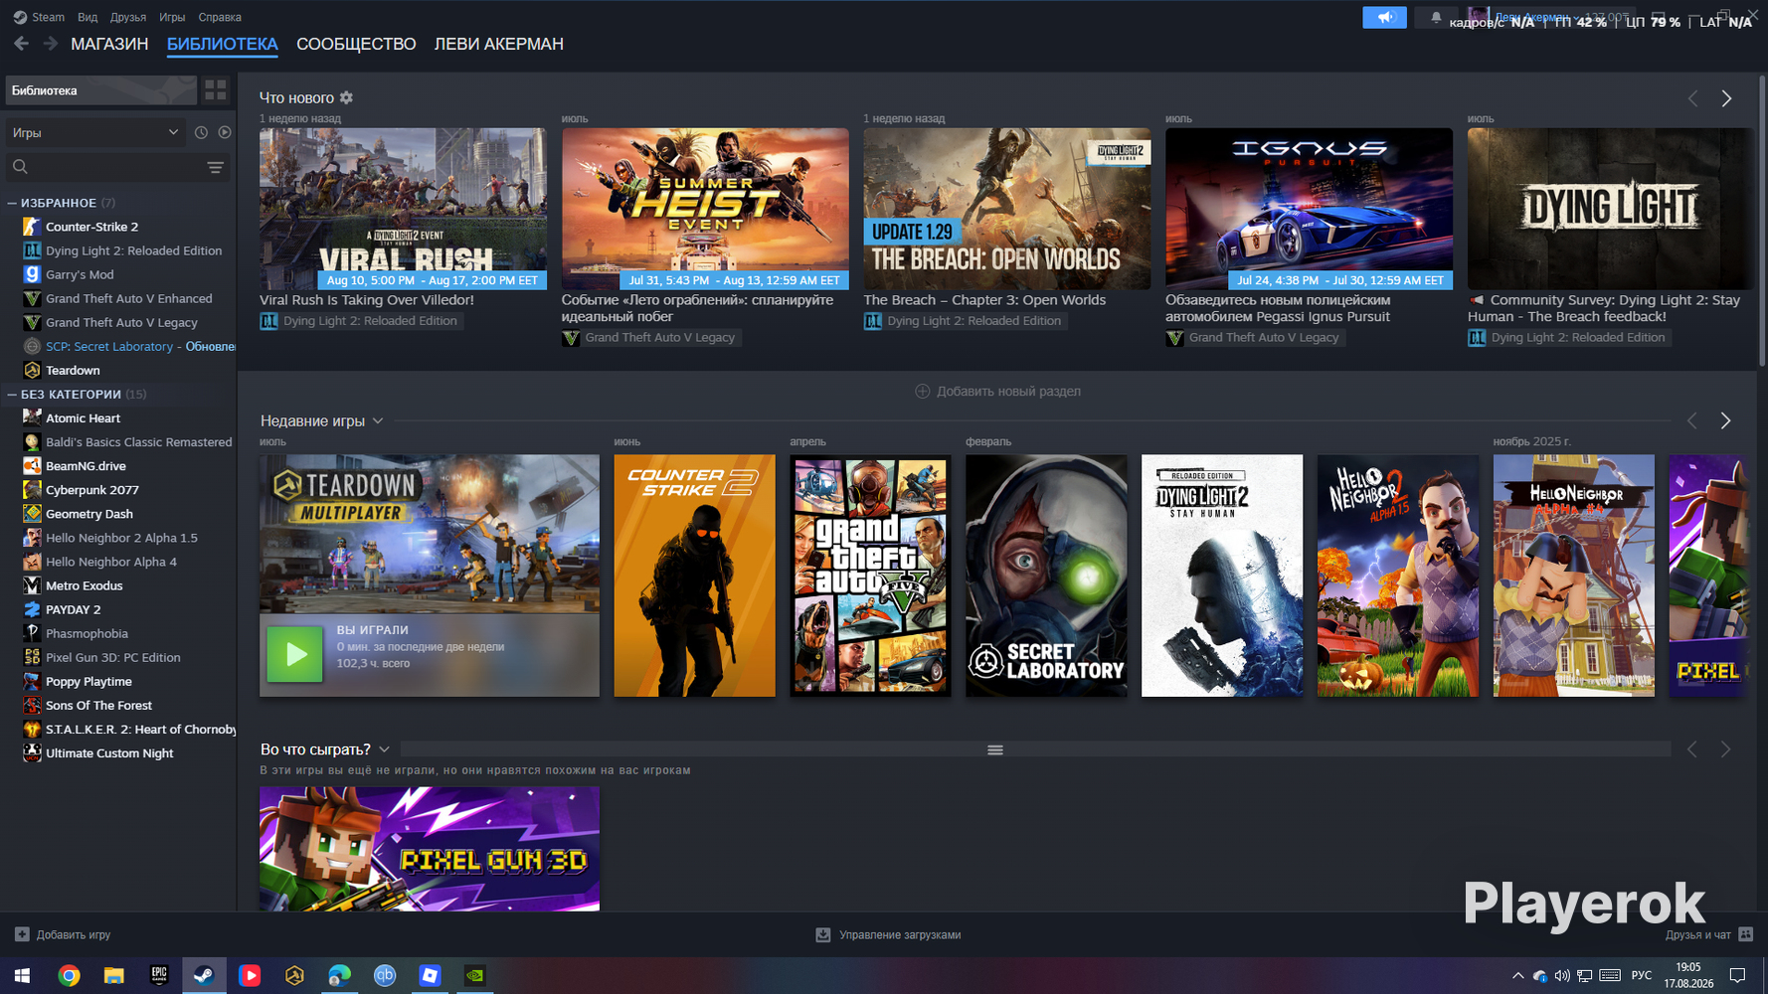
Task: Play Teardown with green play button
Action: pos(294,653)
